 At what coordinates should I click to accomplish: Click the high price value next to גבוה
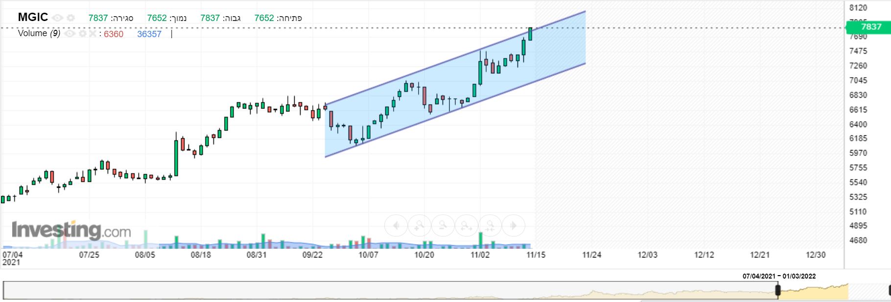click(210, 18)
